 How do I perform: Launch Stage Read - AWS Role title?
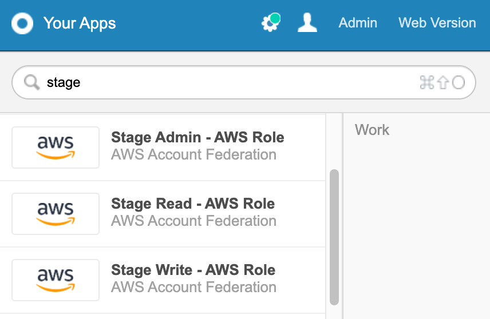point(193,204)
